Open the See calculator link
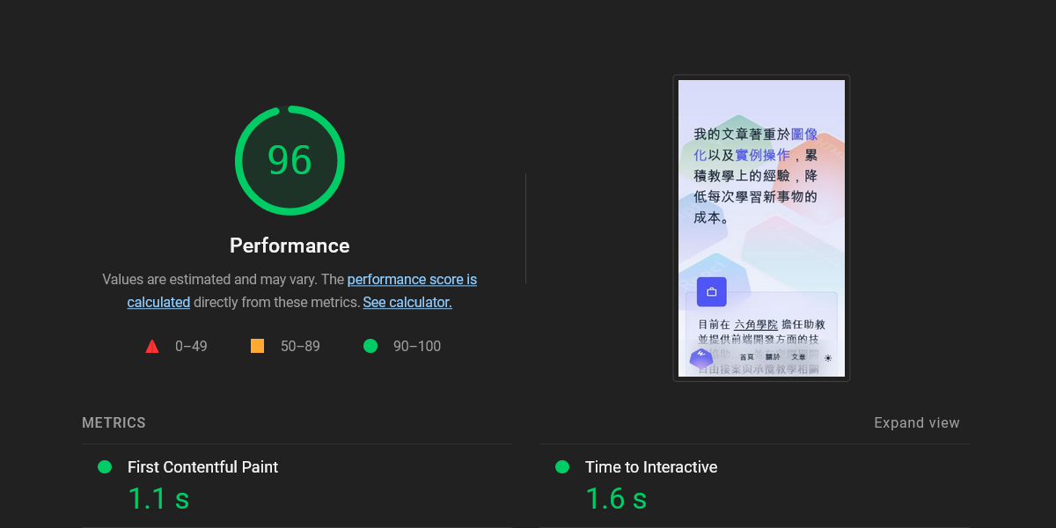Viewport: 1056px width, 528px height. [x=407, y=303]
